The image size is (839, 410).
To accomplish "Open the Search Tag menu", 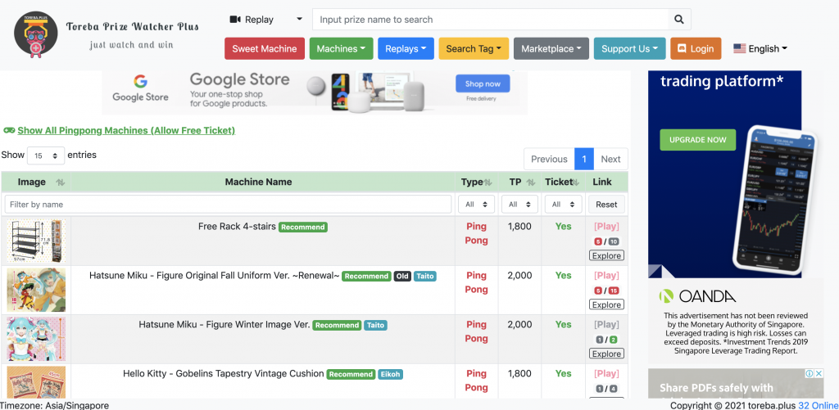I will point(474,49).
